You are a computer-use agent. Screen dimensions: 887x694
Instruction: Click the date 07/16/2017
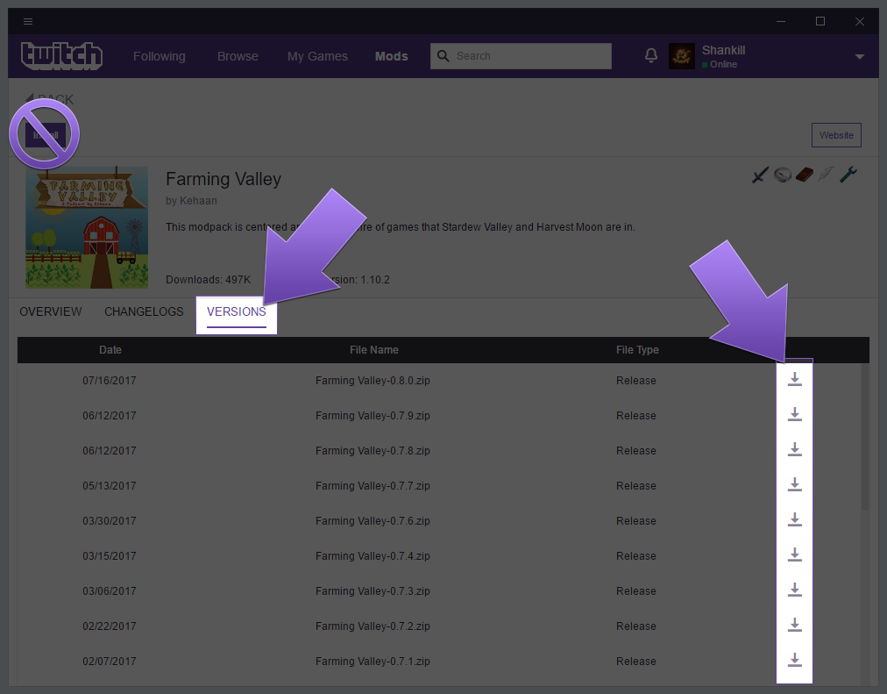tap(110, 381)
